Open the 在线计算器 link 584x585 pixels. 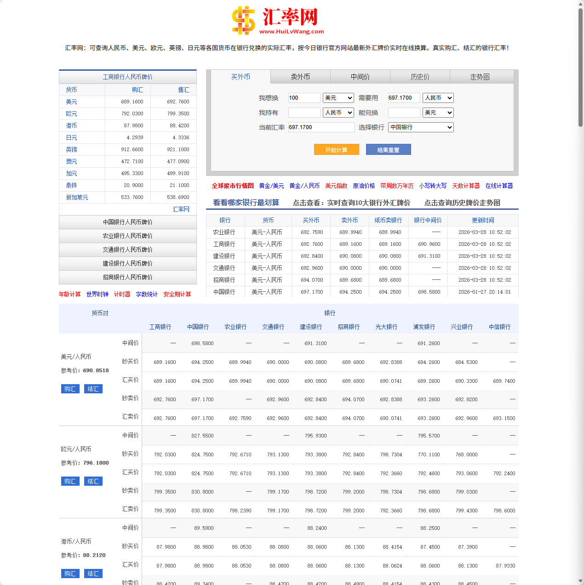pyautogui.click(x=499, y=186)
